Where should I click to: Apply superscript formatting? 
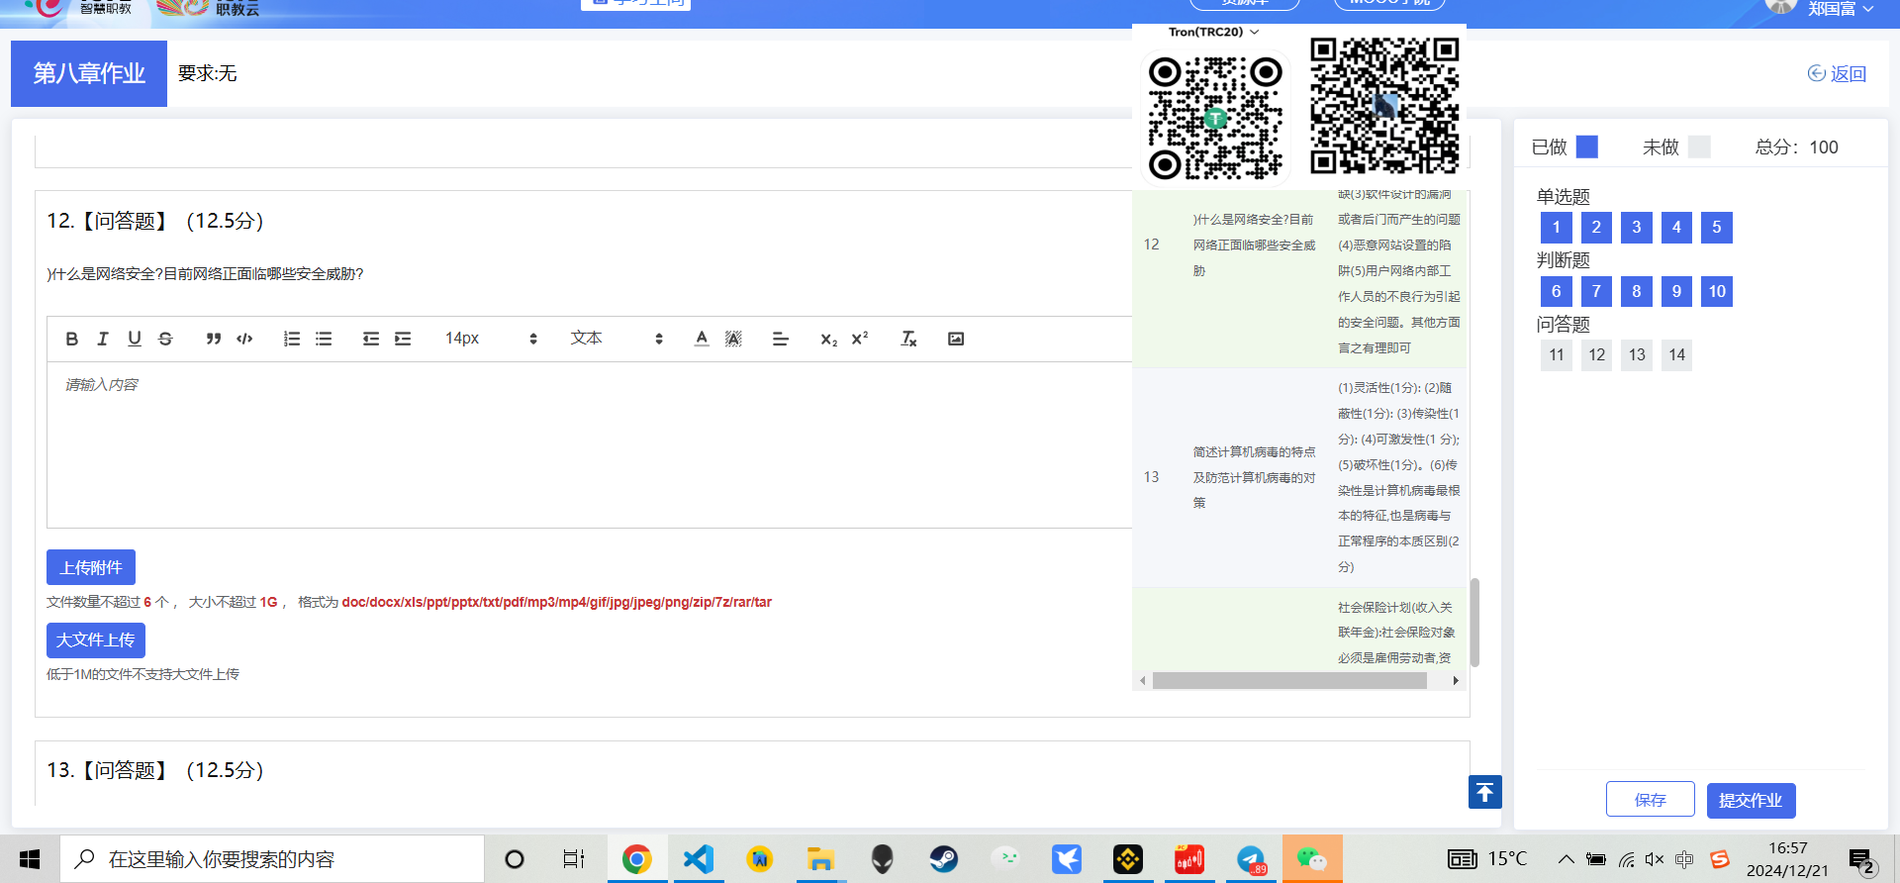pos(860,339)
